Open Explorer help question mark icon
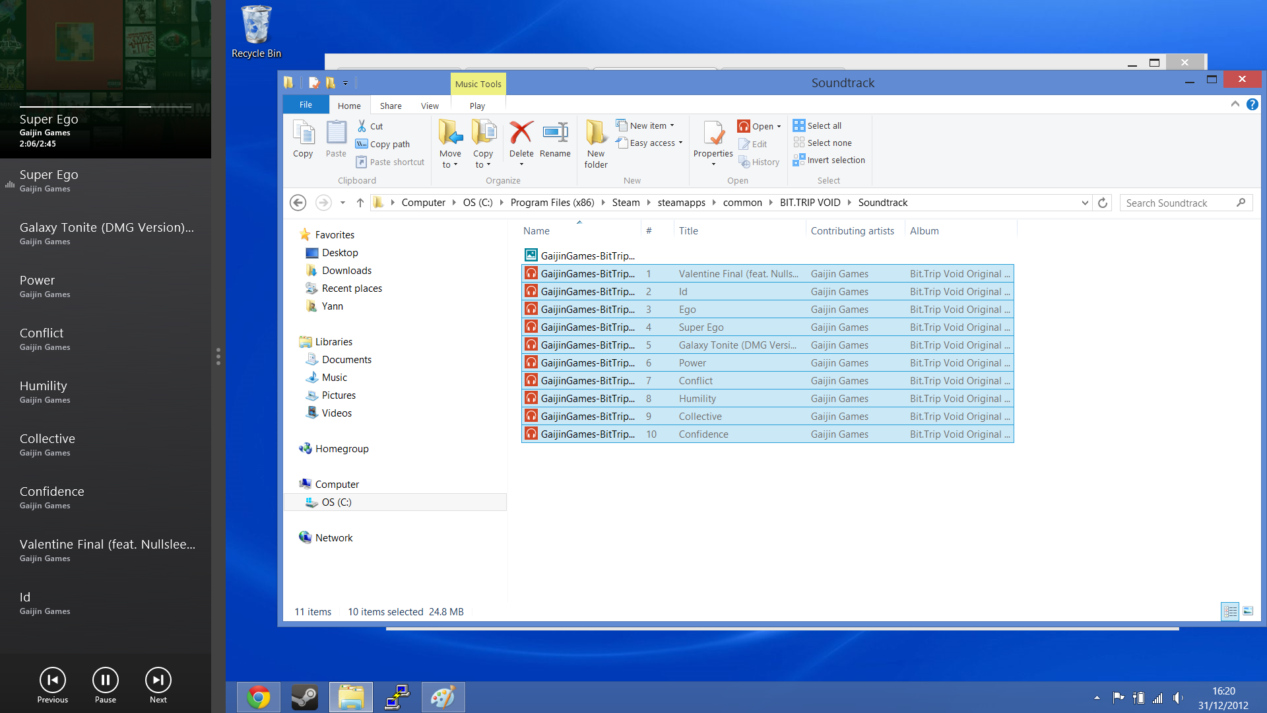The height and width of the screenshot is (713, 1267). [1252, 104]
